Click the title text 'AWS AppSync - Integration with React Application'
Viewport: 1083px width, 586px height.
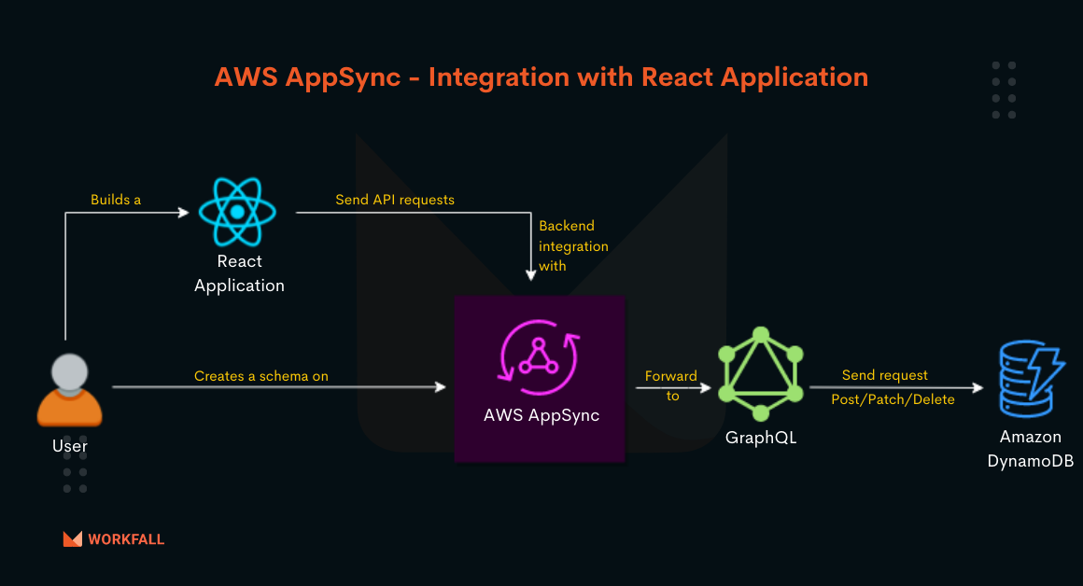coord(541,77)
